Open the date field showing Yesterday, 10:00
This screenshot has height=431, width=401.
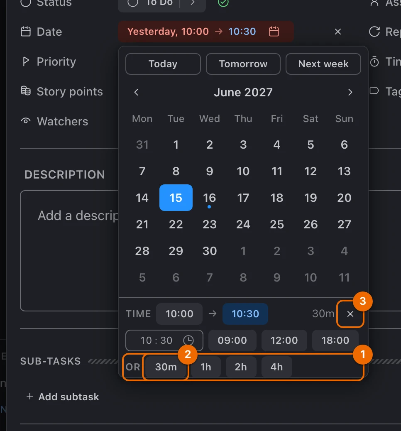(x=206, y=31)
